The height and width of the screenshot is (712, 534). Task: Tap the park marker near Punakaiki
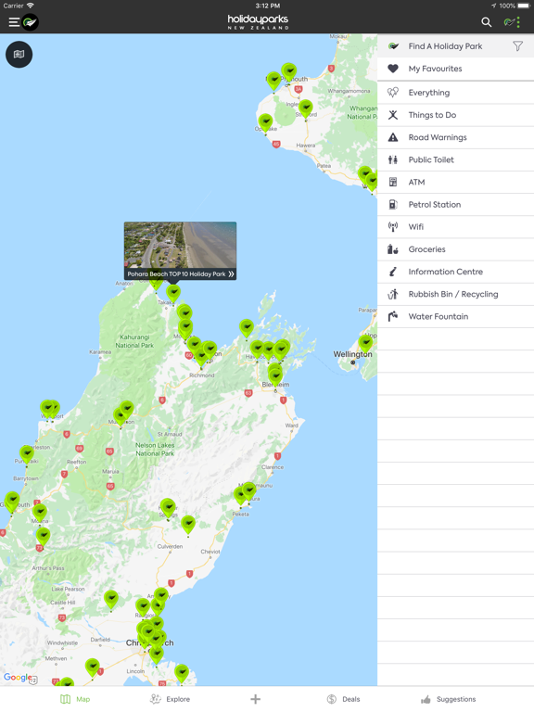coord(27,454)
